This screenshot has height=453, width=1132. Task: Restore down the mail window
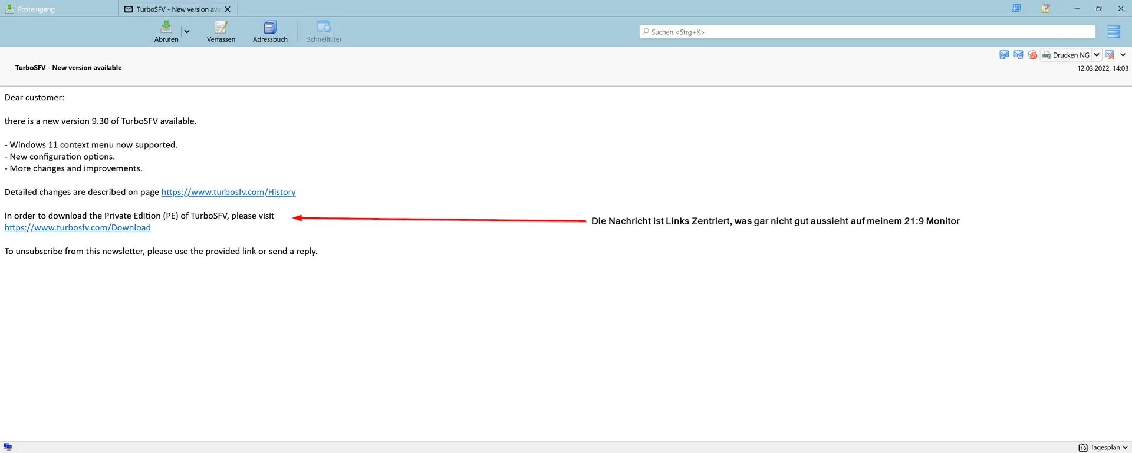tap(1098, 8)
